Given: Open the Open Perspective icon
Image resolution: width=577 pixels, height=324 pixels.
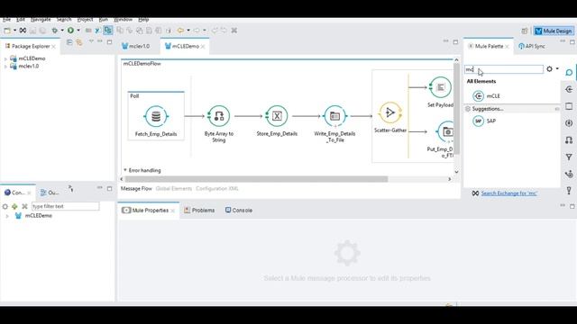Looking at the screenshot, I should pos(525,31).
